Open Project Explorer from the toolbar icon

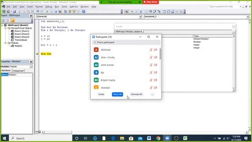click(x=65, y=11)
